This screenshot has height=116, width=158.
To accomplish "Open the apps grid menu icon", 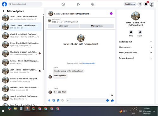I will pyautogui.click(x=140, y=4).
